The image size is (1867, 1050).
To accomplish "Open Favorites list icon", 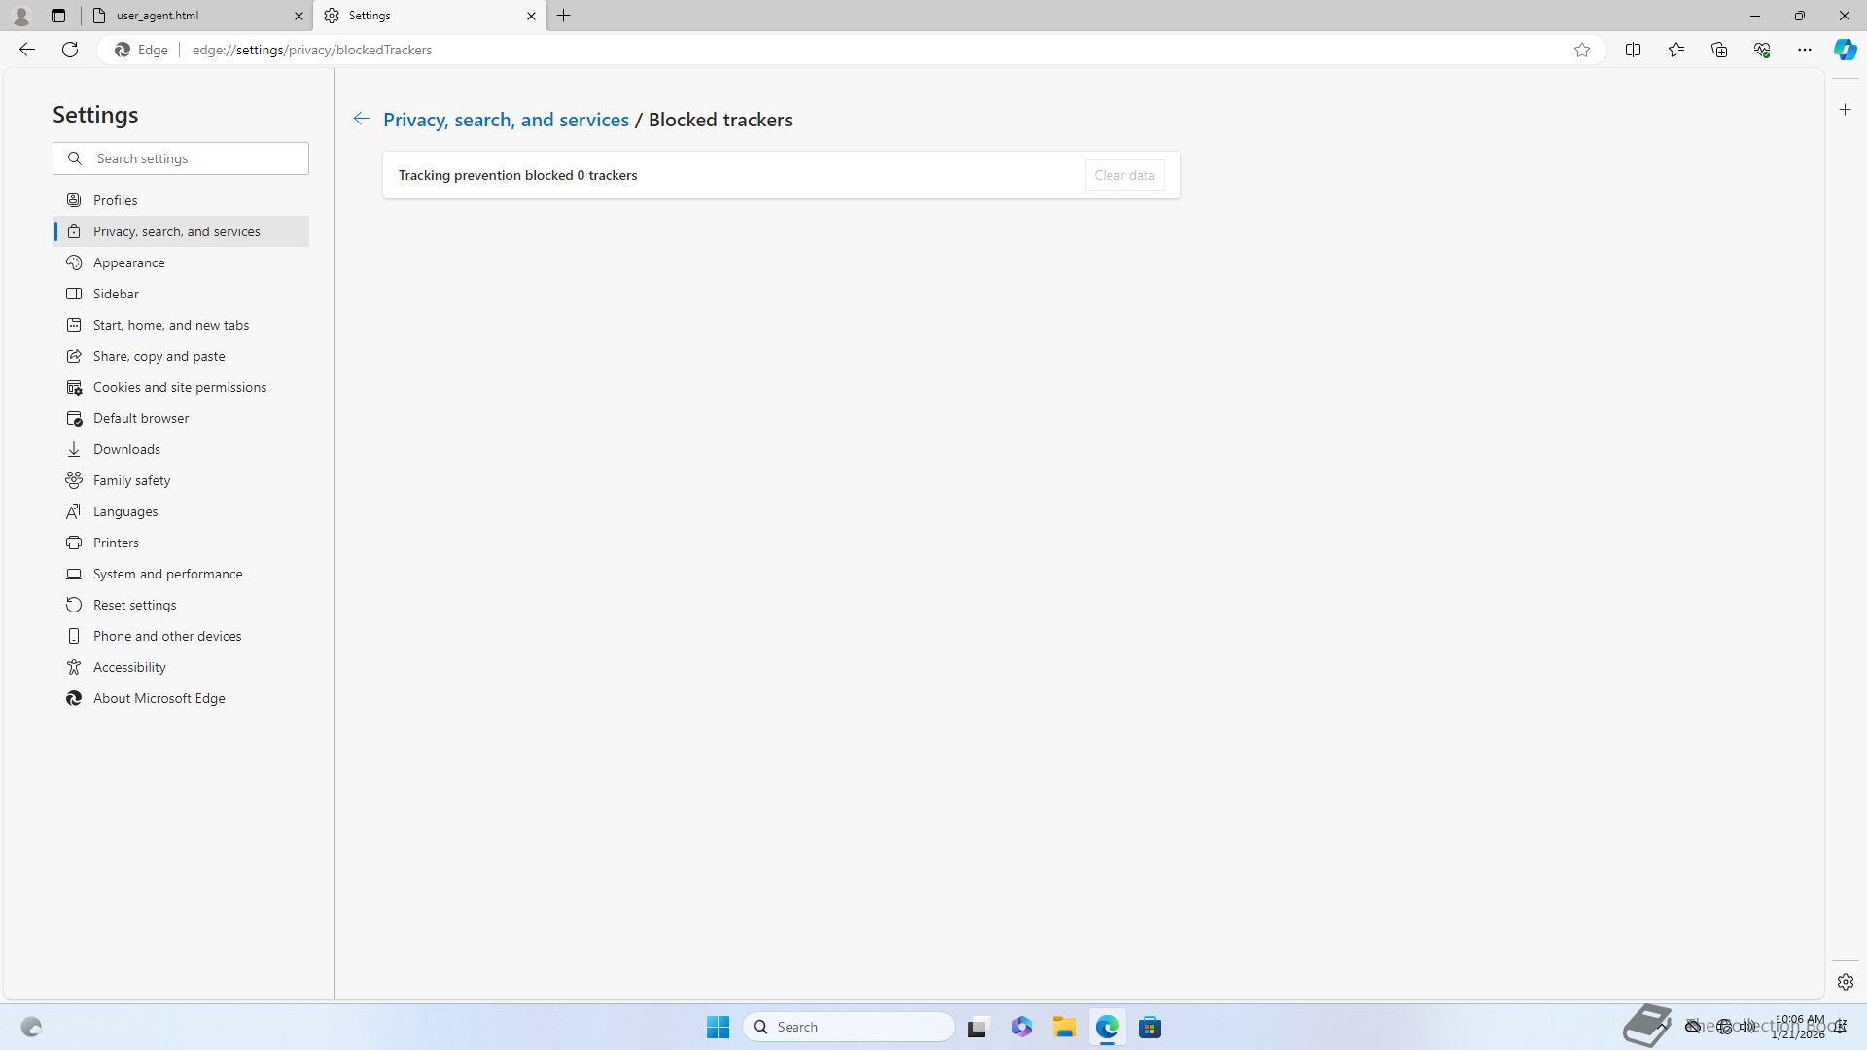I will 1675,50.
